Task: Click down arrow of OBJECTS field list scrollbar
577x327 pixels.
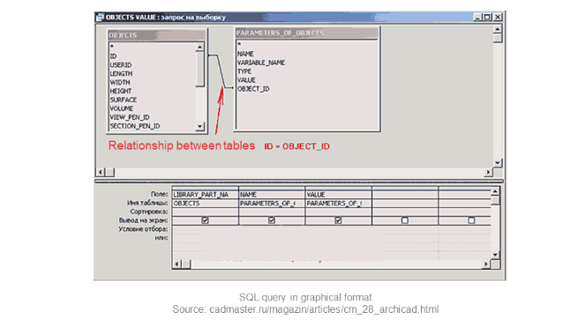Action: click(199, 126)
